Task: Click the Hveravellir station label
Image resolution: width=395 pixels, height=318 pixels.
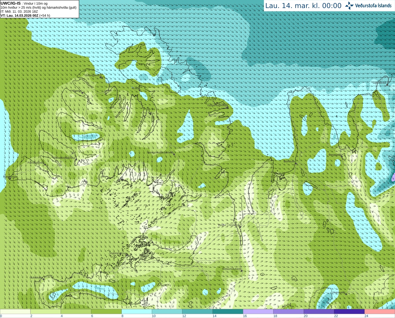Action: coord(339,292)
